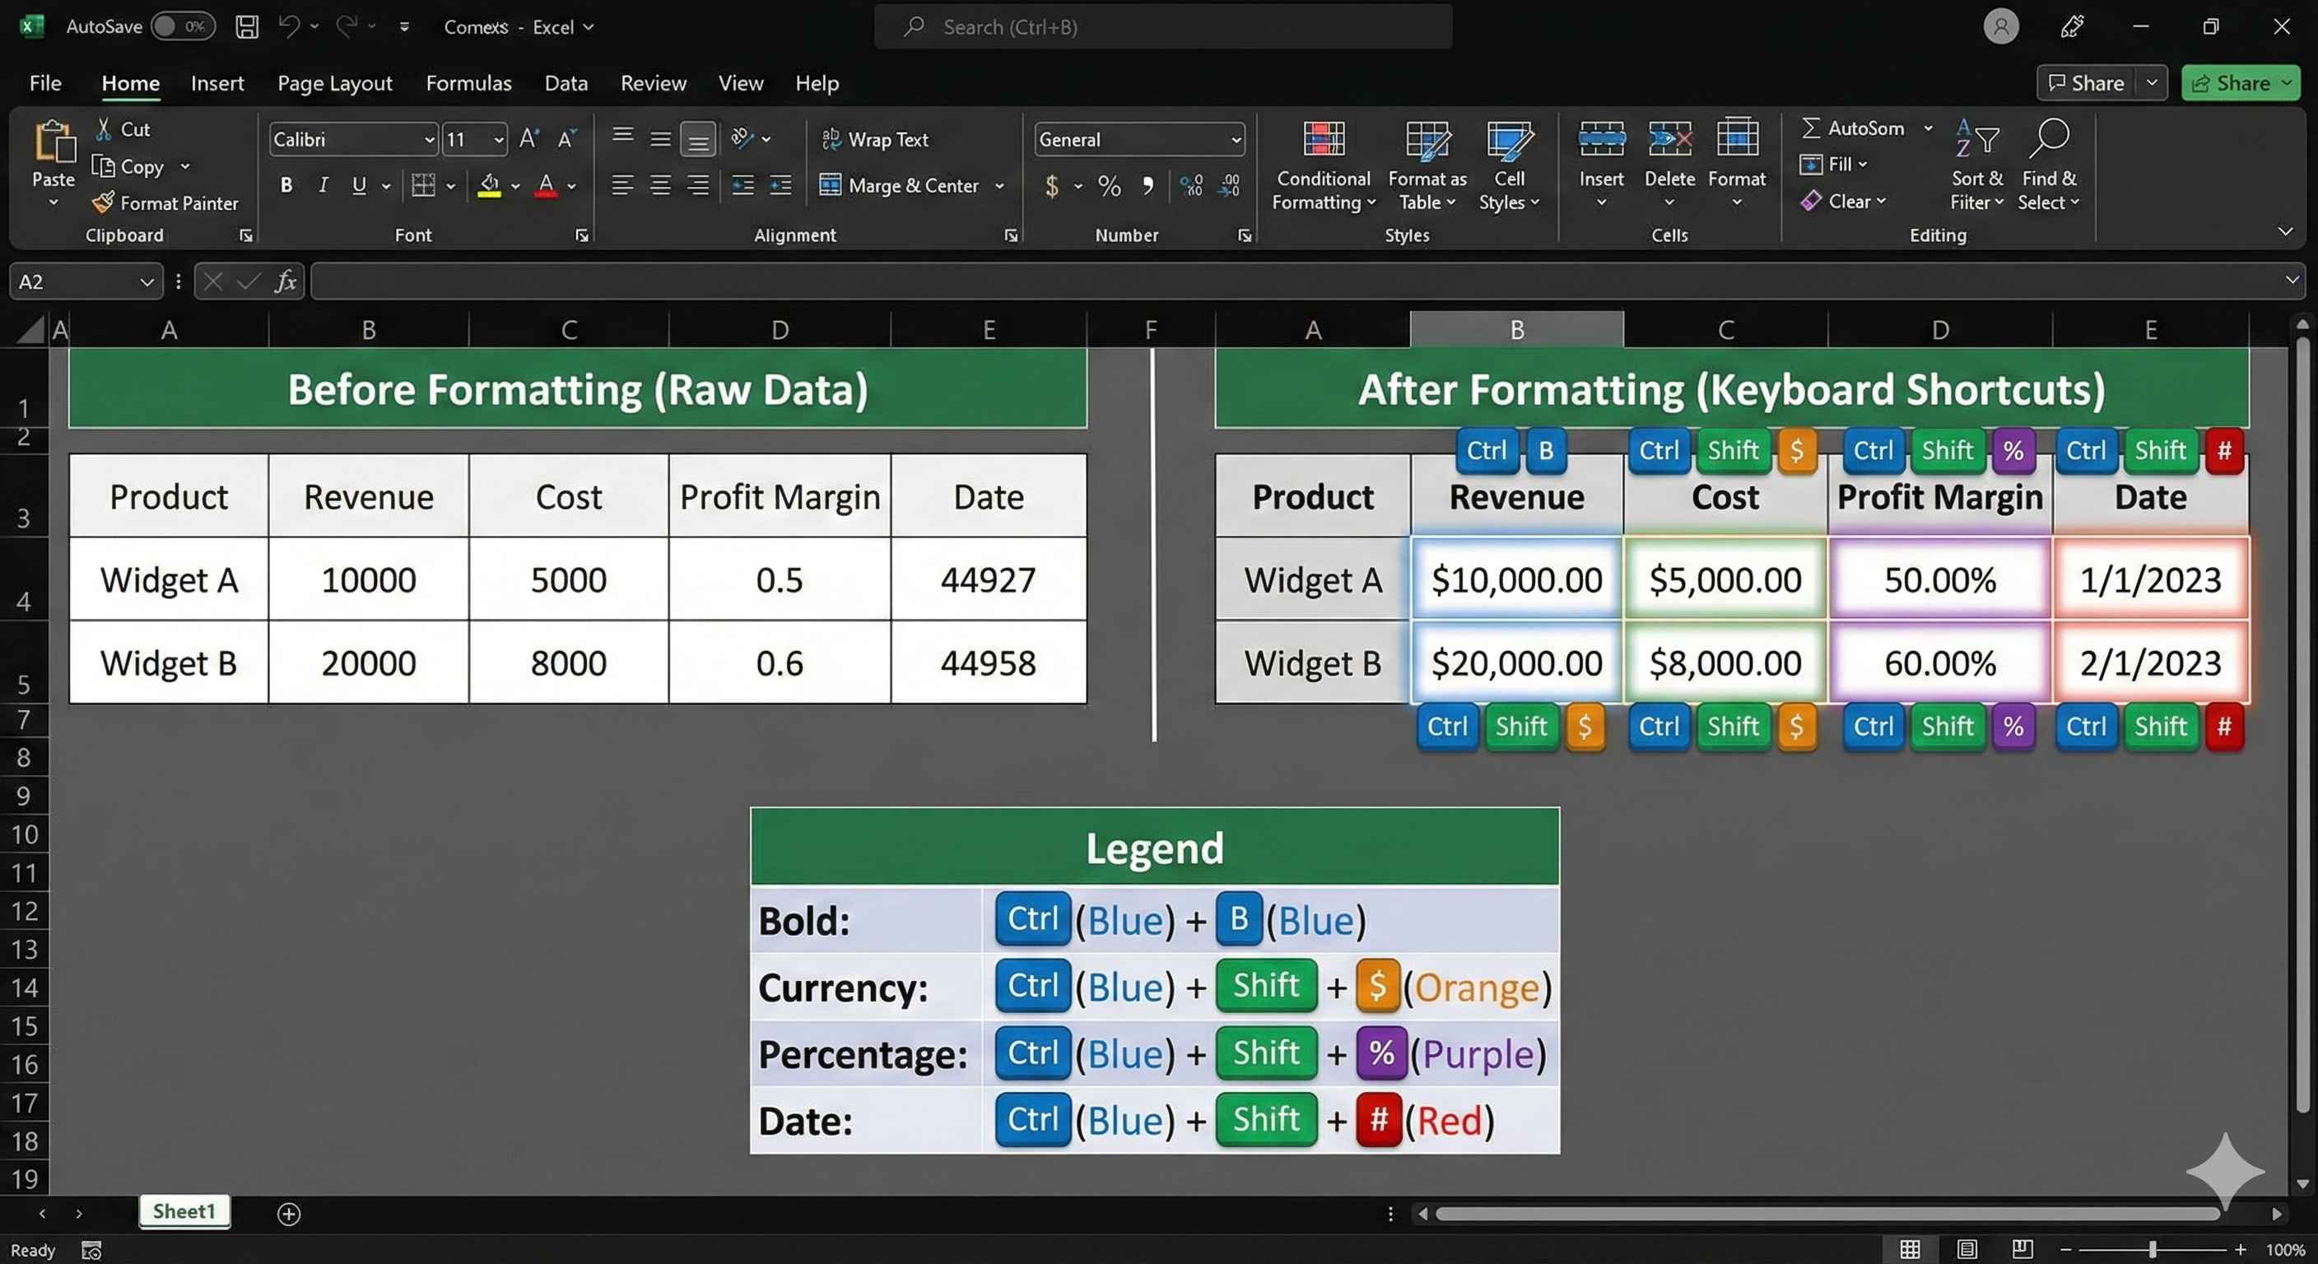The height and width of the screenshot is (1264, 2318).
Task: Switch to the Page Layout tab
Action: point(335,84)
